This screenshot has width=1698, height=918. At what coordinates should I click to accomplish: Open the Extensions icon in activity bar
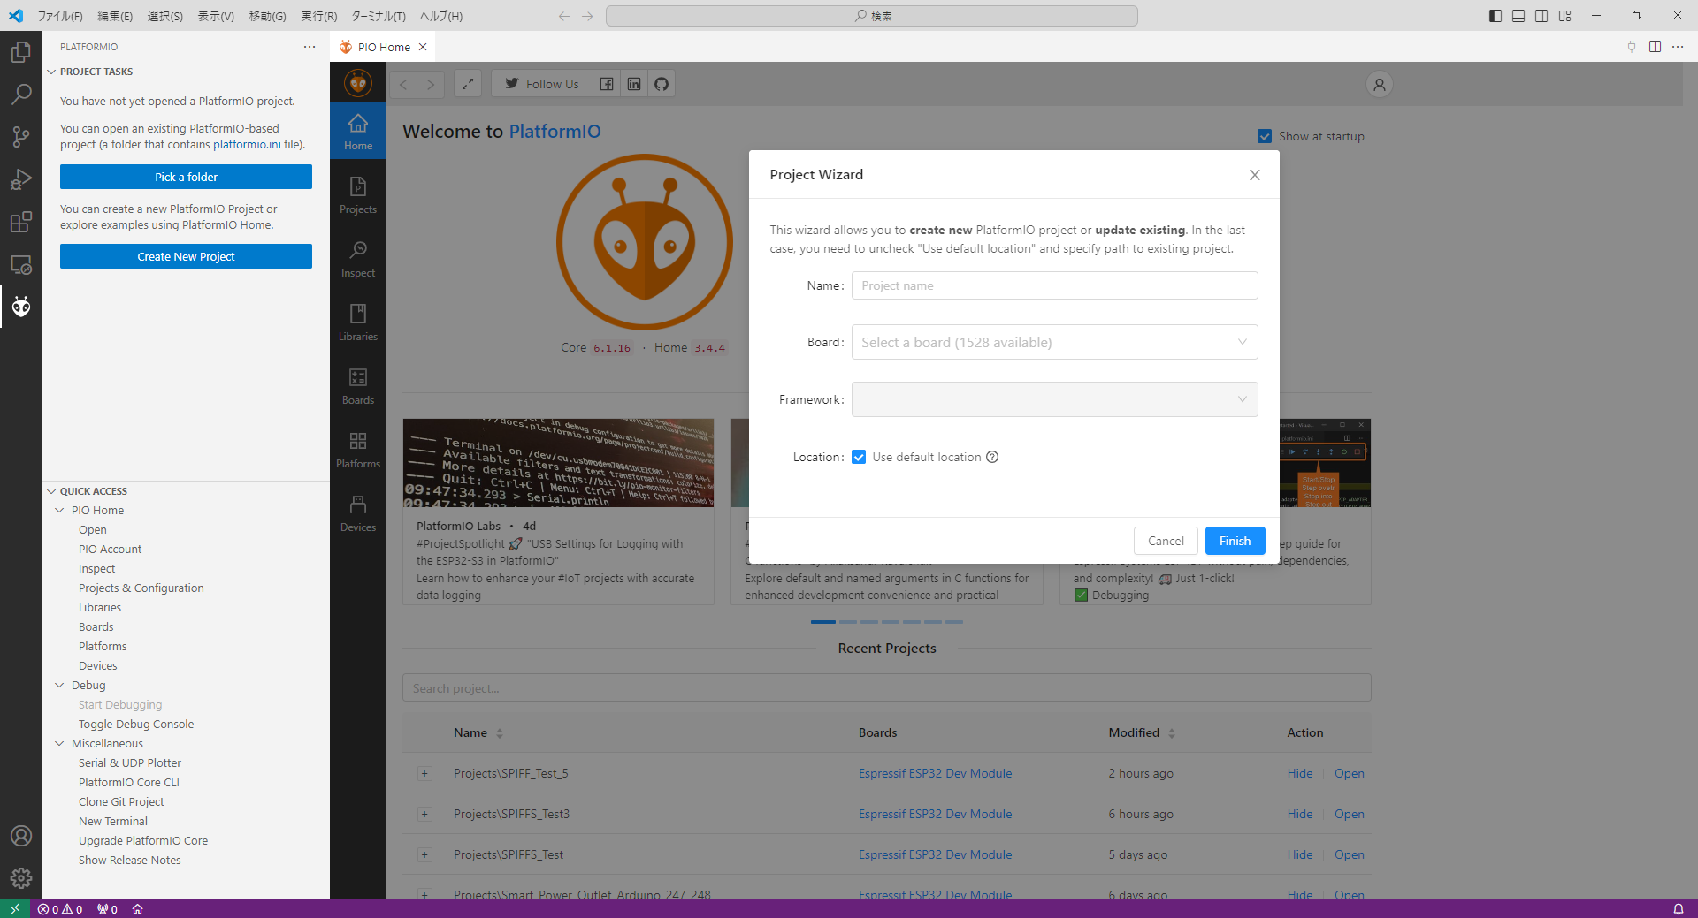click(x=21, y=222)
